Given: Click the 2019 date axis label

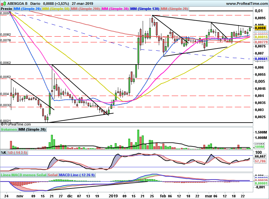Looking at the screenshot, I should tap(113, 196).
